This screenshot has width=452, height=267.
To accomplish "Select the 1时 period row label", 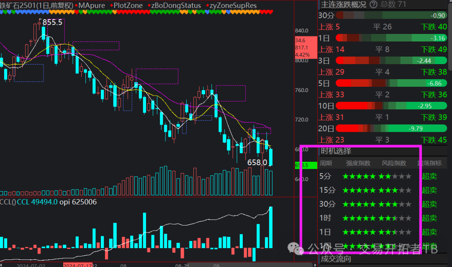I will pos(326,218).
